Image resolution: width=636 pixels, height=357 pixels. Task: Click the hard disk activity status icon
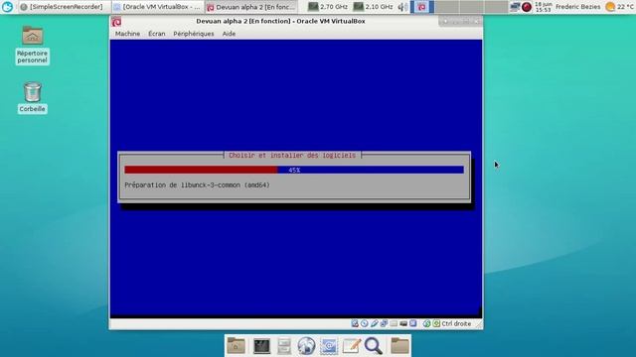[355, 323]
